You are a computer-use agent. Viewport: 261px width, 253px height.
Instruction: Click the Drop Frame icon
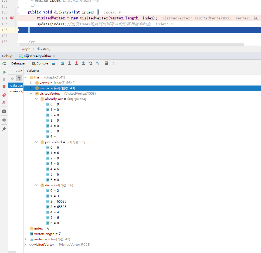(x=90, y=63)
